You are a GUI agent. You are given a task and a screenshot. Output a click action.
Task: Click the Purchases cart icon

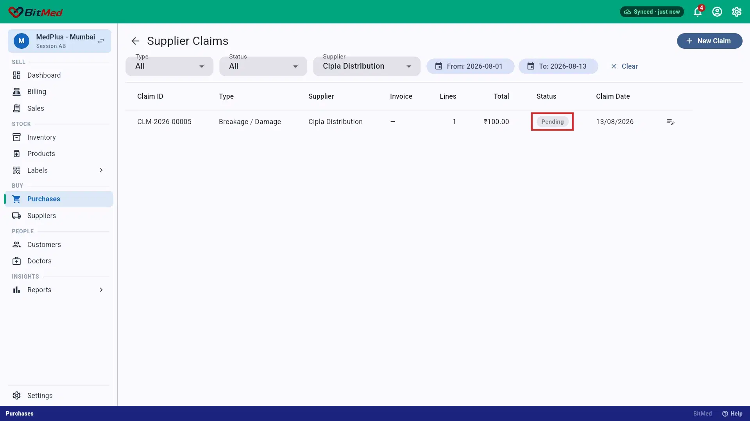click(16, 199)
